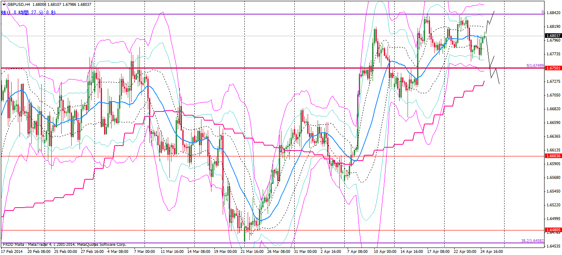Screen dimensions: 562x255
Task: Click the time axis label 17 Feb 2014
Action: (12, 252)
